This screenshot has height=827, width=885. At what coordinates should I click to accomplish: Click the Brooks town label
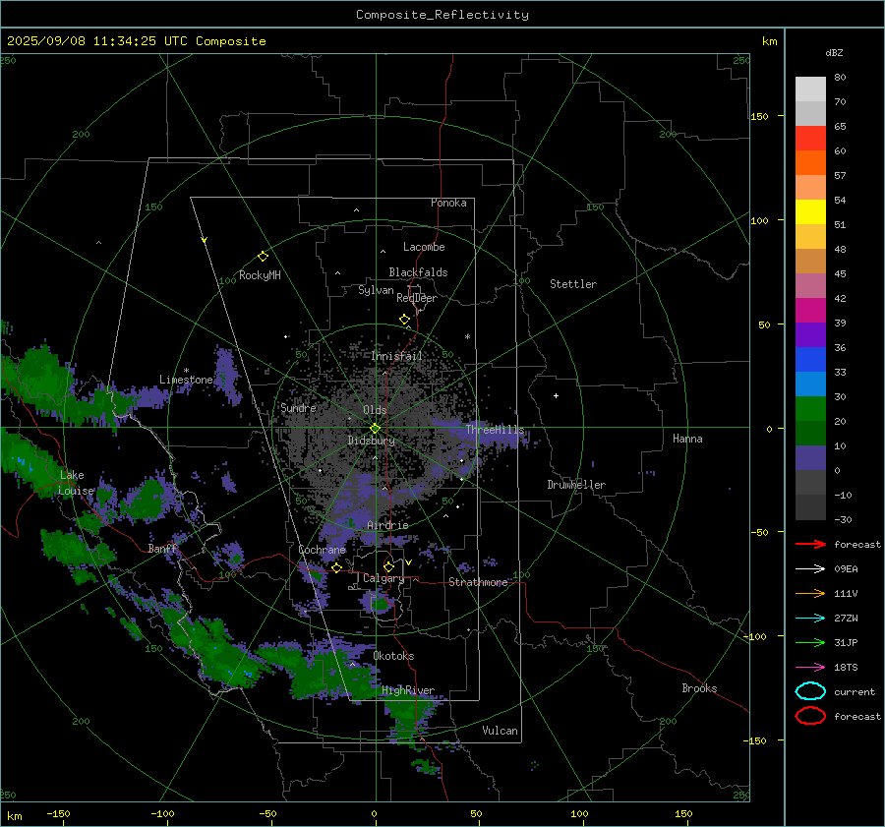click(699, 688)
